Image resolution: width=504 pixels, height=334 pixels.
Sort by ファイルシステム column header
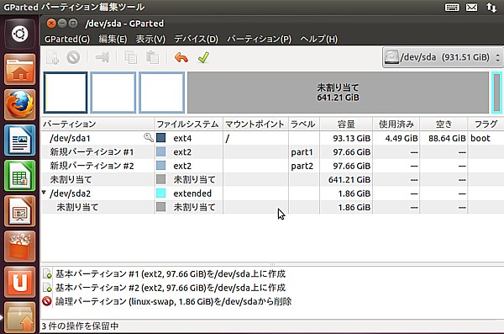[x=189, y=124]
